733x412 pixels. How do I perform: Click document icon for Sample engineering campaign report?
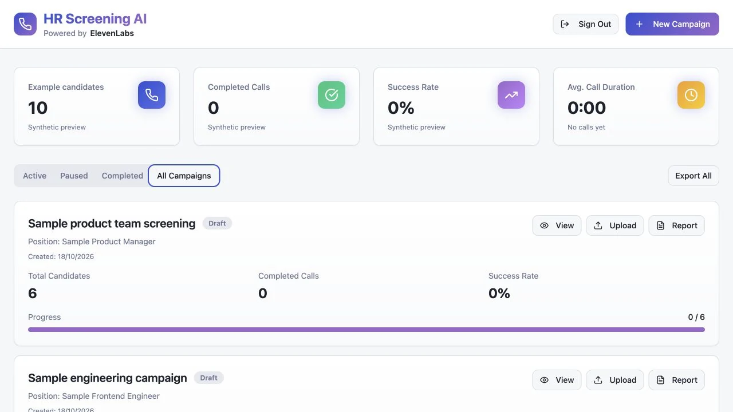(661, 380)
